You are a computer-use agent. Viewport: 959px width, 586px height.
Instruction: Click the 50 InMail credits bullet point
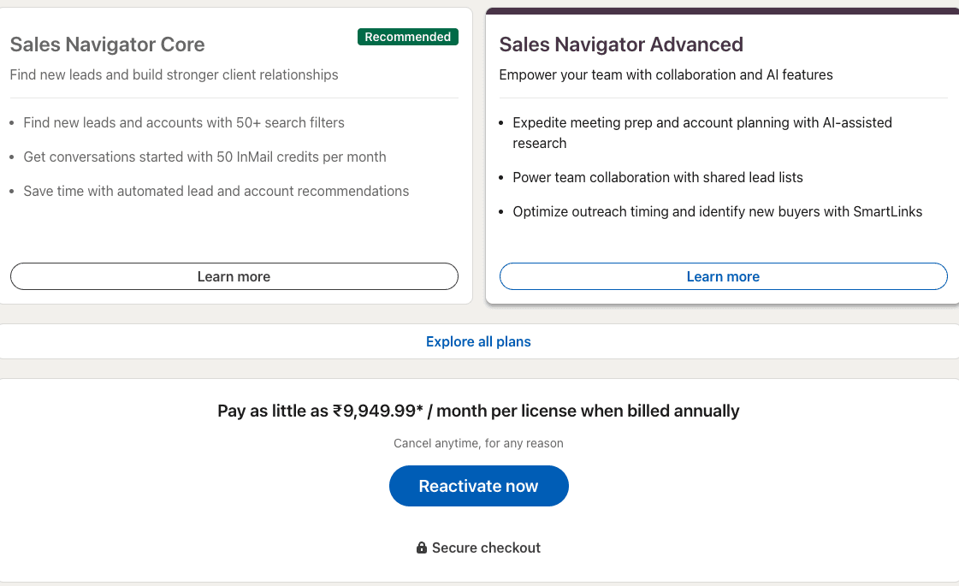204,157
